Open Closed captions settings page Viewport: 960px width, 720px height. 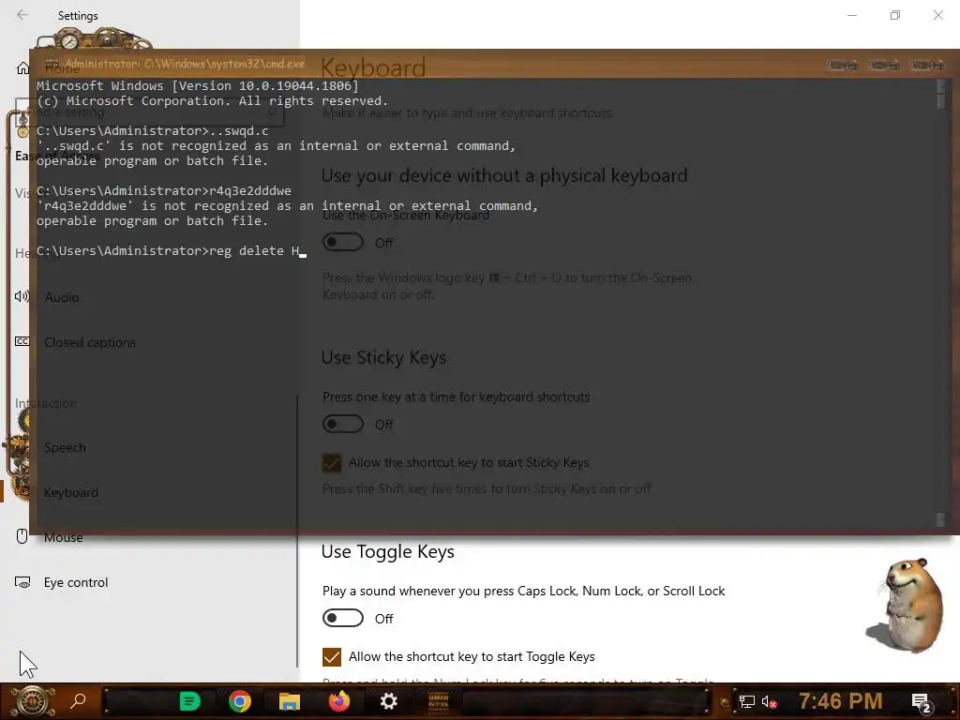click(x=90, y=343)
